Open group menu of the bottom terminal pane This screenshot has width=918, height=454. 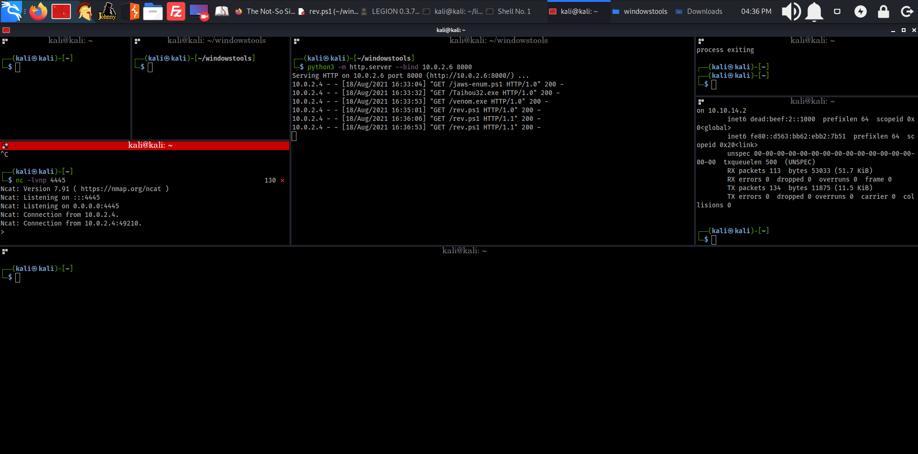point(5,251)
